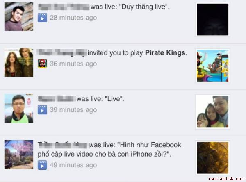Click the "49 minutes ago" timestamp
Image resolution: width=246 pixels, height=182 pixels.
pos(73,165)
